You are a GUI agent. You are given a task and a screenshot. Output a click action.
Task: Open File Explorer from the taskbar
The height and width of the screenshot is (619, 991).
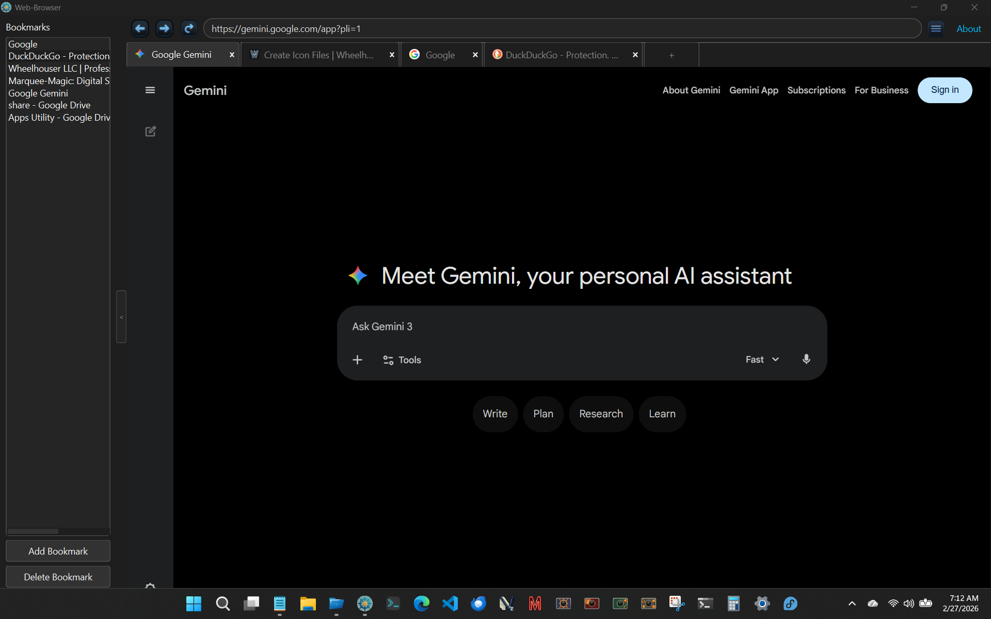[308, 604]
